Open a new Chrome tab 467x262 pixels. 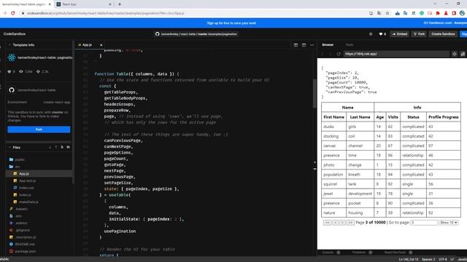click(120, 4)
